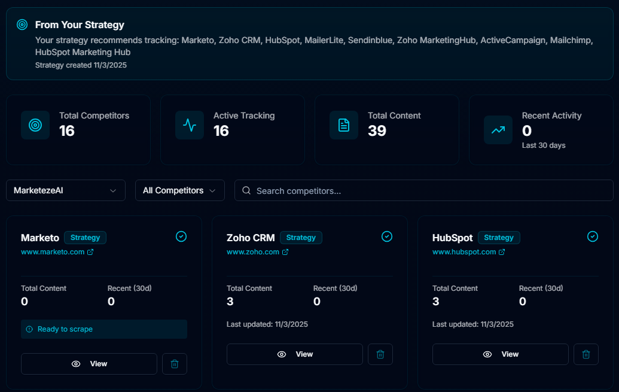The height and width of the screenshot is (392, 619).
Task: Click the info icon in Ready to scrape badge
Action: tap(29, 329)
